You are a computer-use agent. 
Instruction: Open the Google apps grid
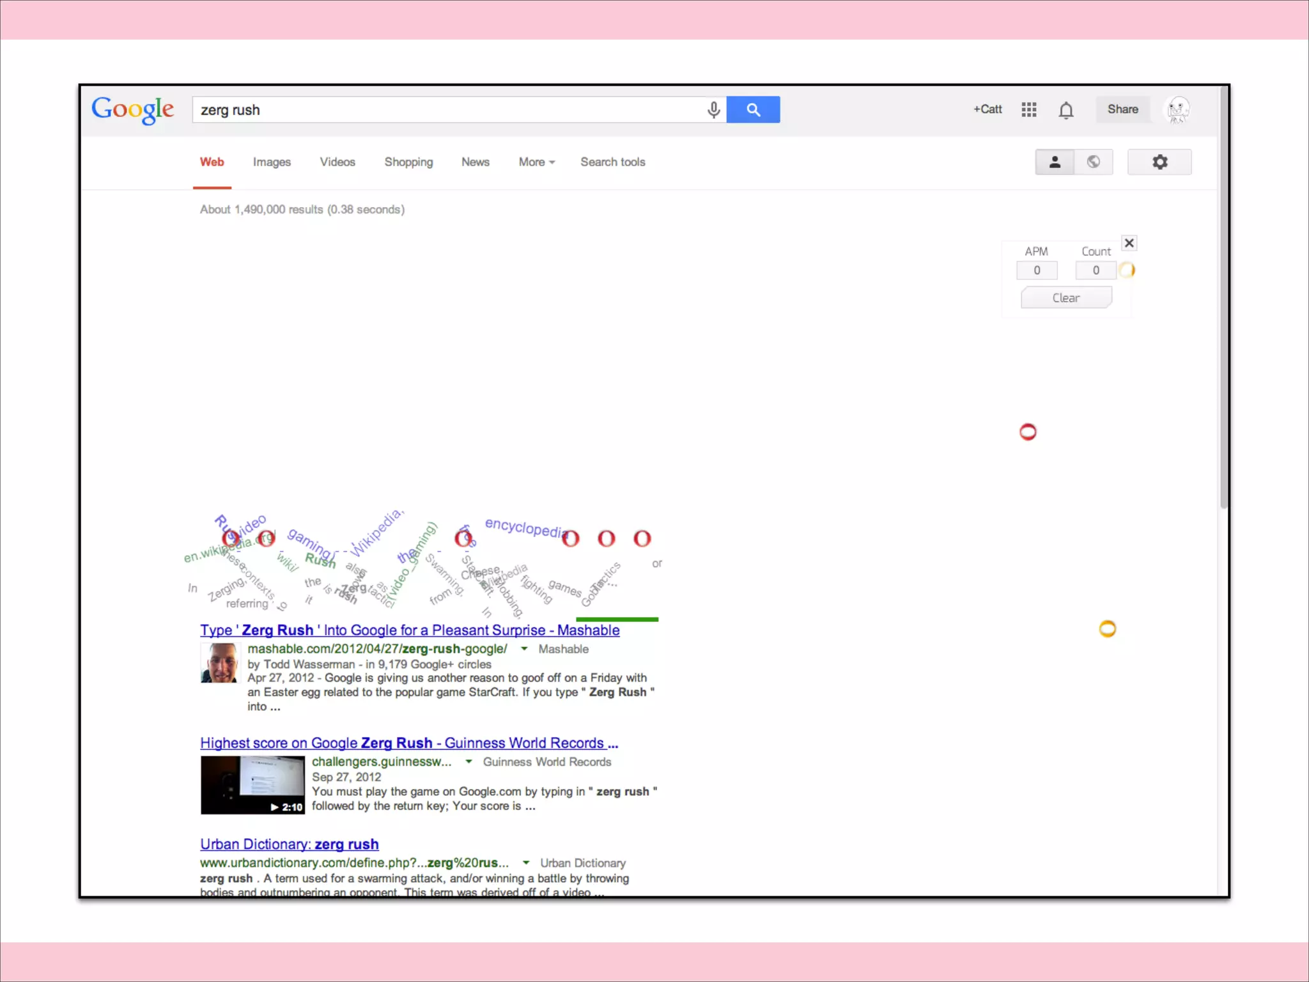(1028, 110)
